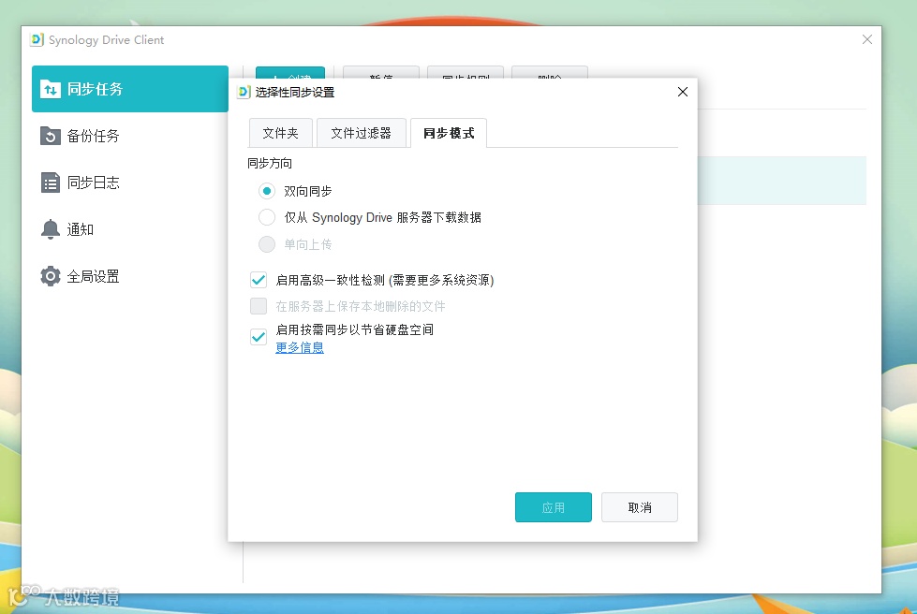The image size is (917, 614).
Task: Open 同步日志 in the sidebar
Action: tap(130, 183)
